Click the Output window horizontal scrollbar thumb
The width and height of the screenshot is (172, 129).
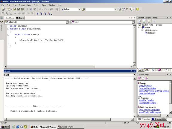(59, 119)
